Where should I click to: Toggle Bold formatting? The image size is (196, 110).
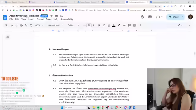(99, 25)
